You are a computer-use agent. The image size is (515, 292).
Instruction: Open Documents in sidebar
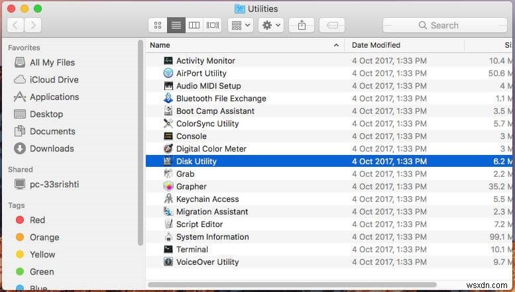coord(44,131)
